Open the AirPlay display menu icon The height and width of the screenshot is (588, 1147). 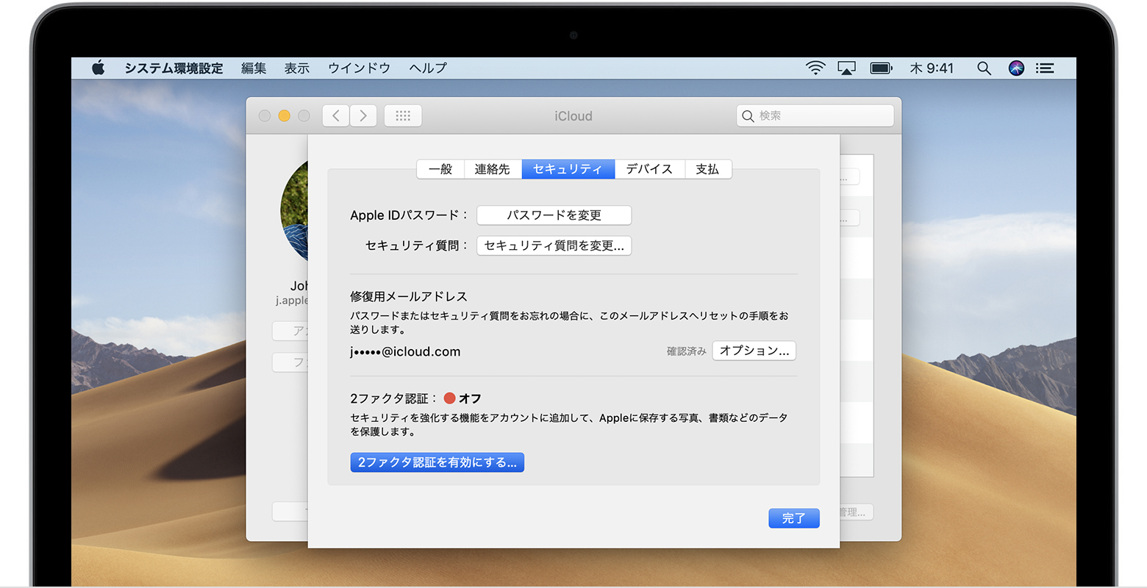tap(846, 68)
